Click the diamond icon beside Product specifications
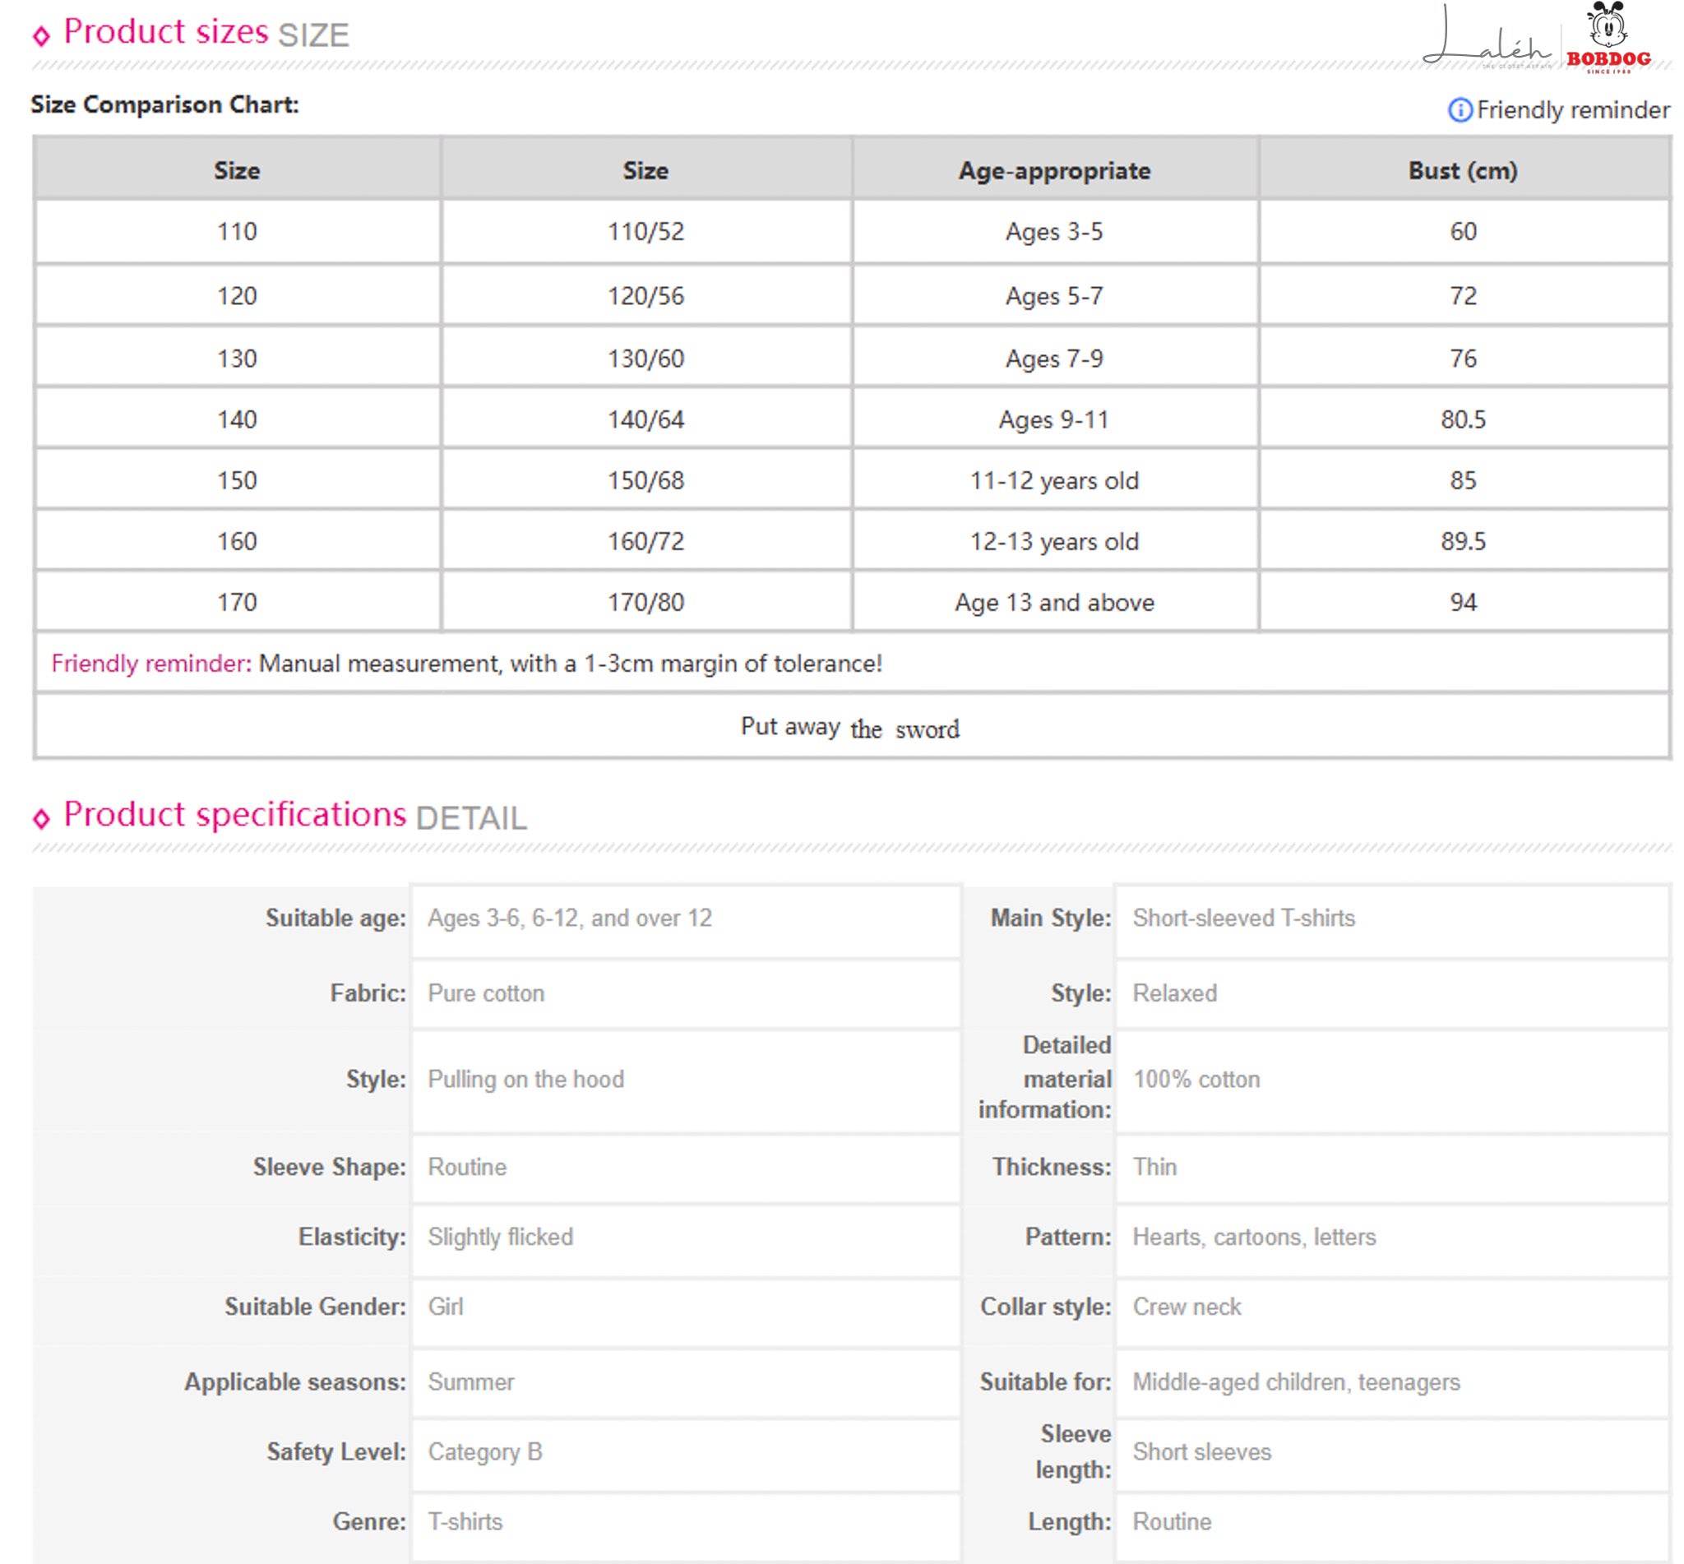The width and height of the screenshot is (1684, 1564). pos(40,817)
